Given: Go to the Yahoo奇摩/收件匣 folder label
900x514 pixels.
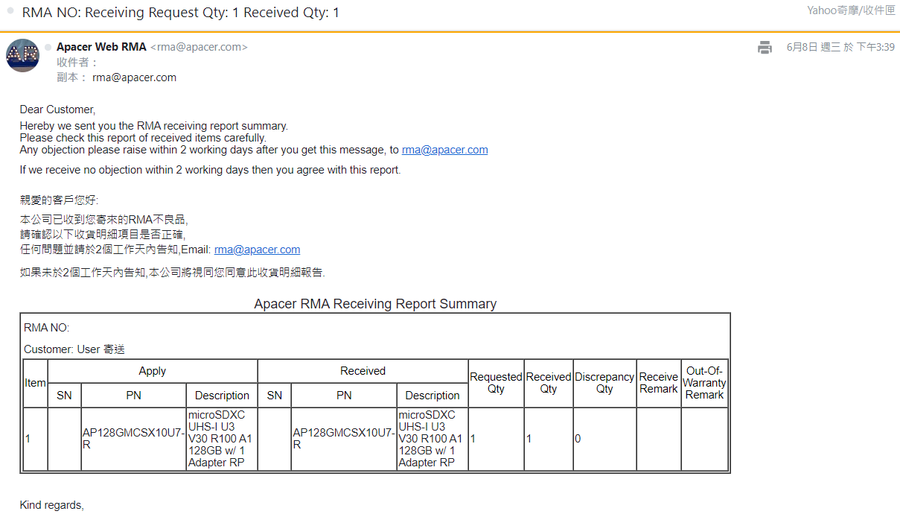Looking at the screenshot, I should (851, 10).
